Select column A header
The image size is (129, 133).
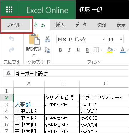click(29, 84)
